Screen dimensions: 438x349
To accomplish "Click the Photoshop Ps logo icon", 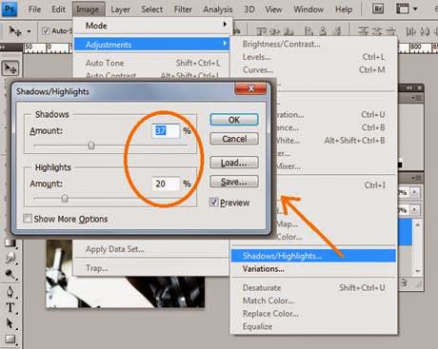I will coord(10,9).
